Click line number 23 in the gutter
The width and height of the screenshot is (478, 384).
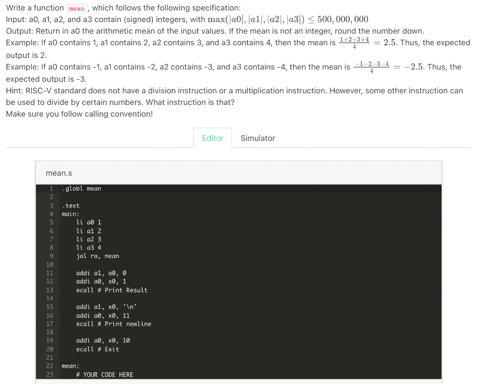pyautogui.click(x=49, y=374)
